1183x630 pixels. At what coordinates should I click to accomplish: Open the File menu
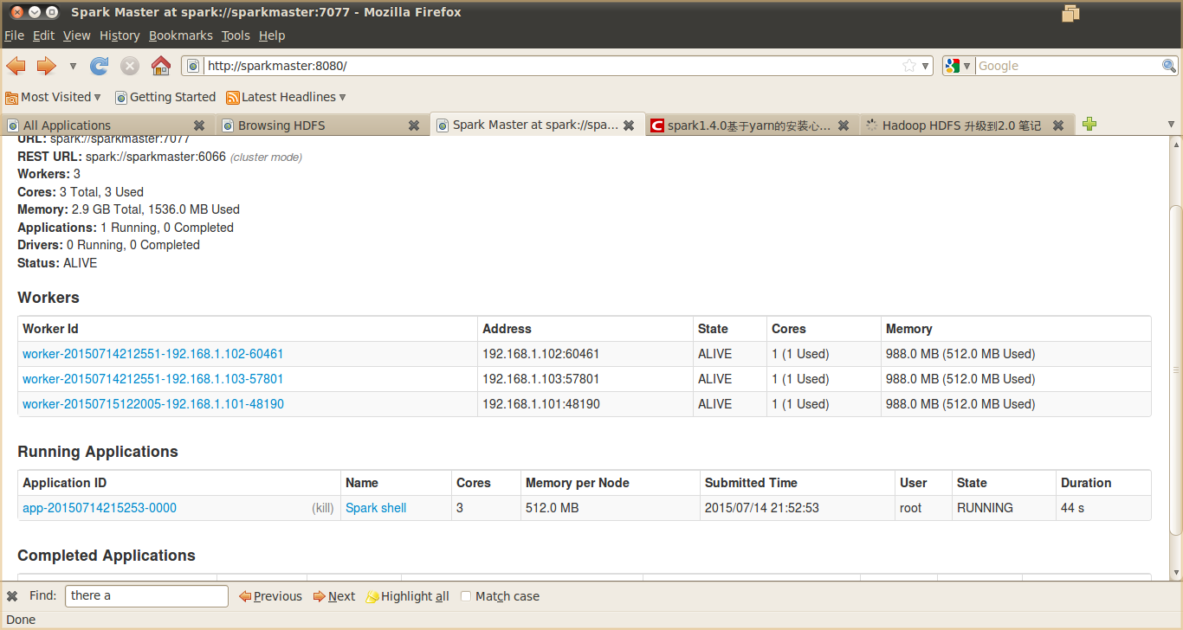coord(14,35)
